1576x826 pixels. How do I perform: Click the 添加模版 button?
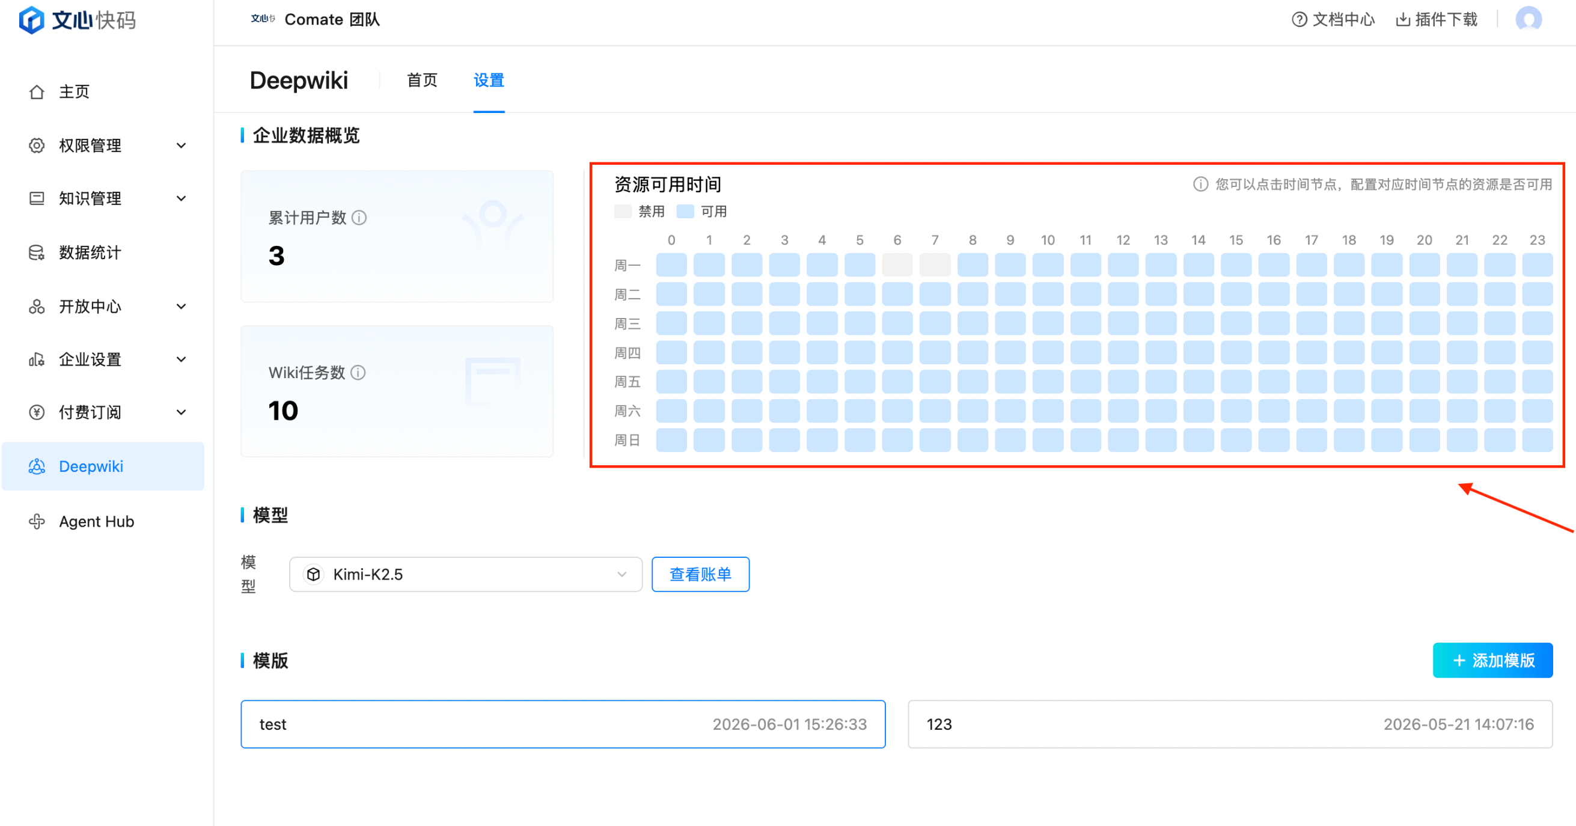(x=1493, y=660)
